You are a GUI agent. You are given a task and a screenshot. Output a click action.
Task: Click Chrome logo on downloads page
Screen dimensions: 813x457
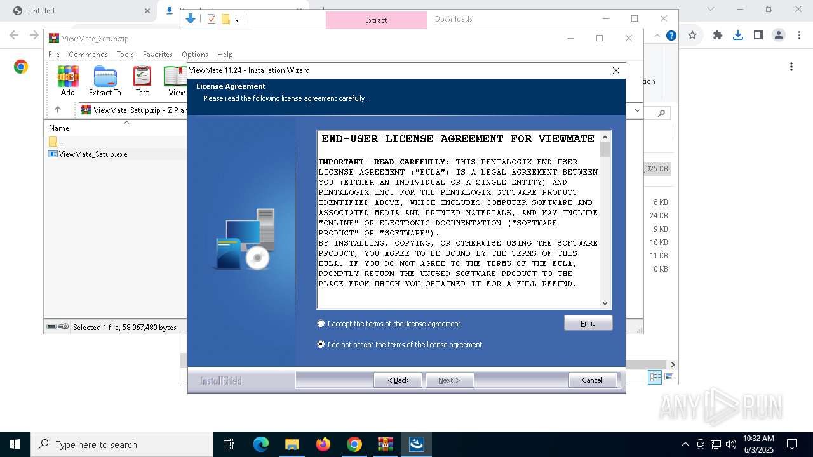click(x=21, y=67)
